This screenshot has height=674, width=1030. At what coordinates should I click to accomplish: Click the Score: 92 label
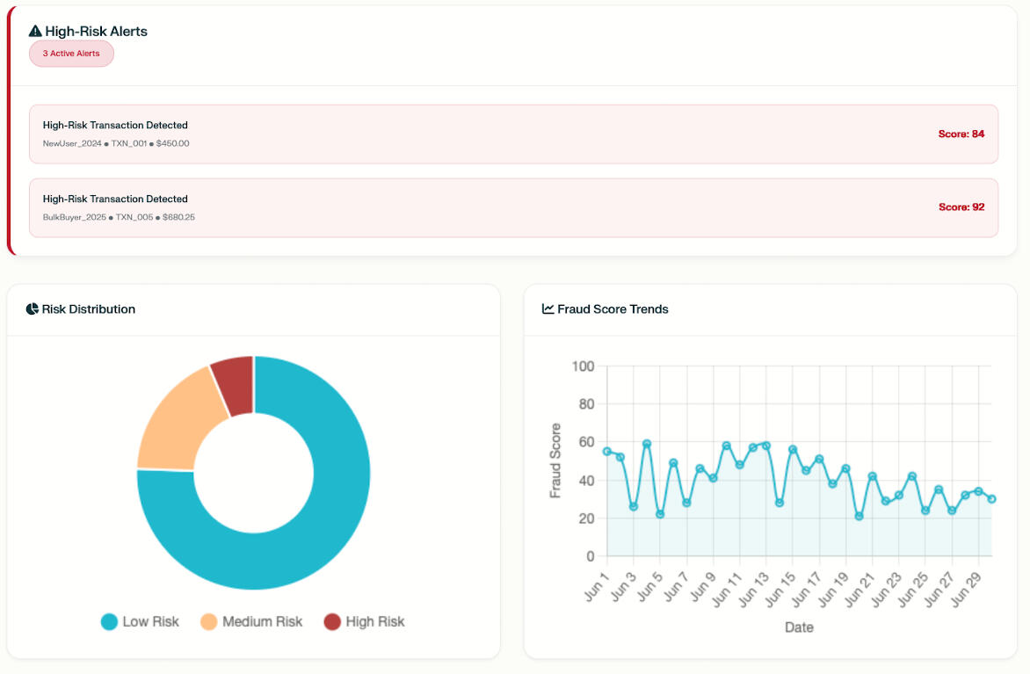pos(961,207)
